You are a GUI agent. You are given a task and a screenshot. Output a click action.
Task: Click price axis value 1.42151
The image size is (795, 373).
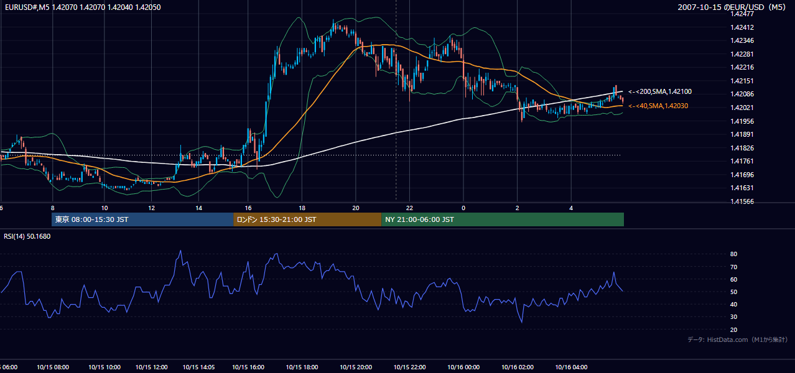[x=743, y=81]
